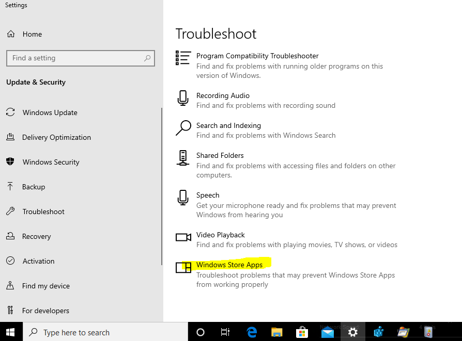
Task: Open Windows Update settings page
Action: (50, 112)
